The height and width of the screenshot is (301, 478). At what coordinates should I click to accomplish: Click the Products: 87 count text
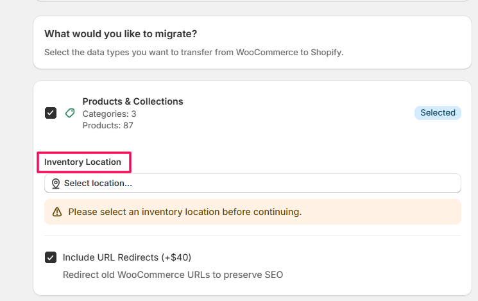[108, 125]
